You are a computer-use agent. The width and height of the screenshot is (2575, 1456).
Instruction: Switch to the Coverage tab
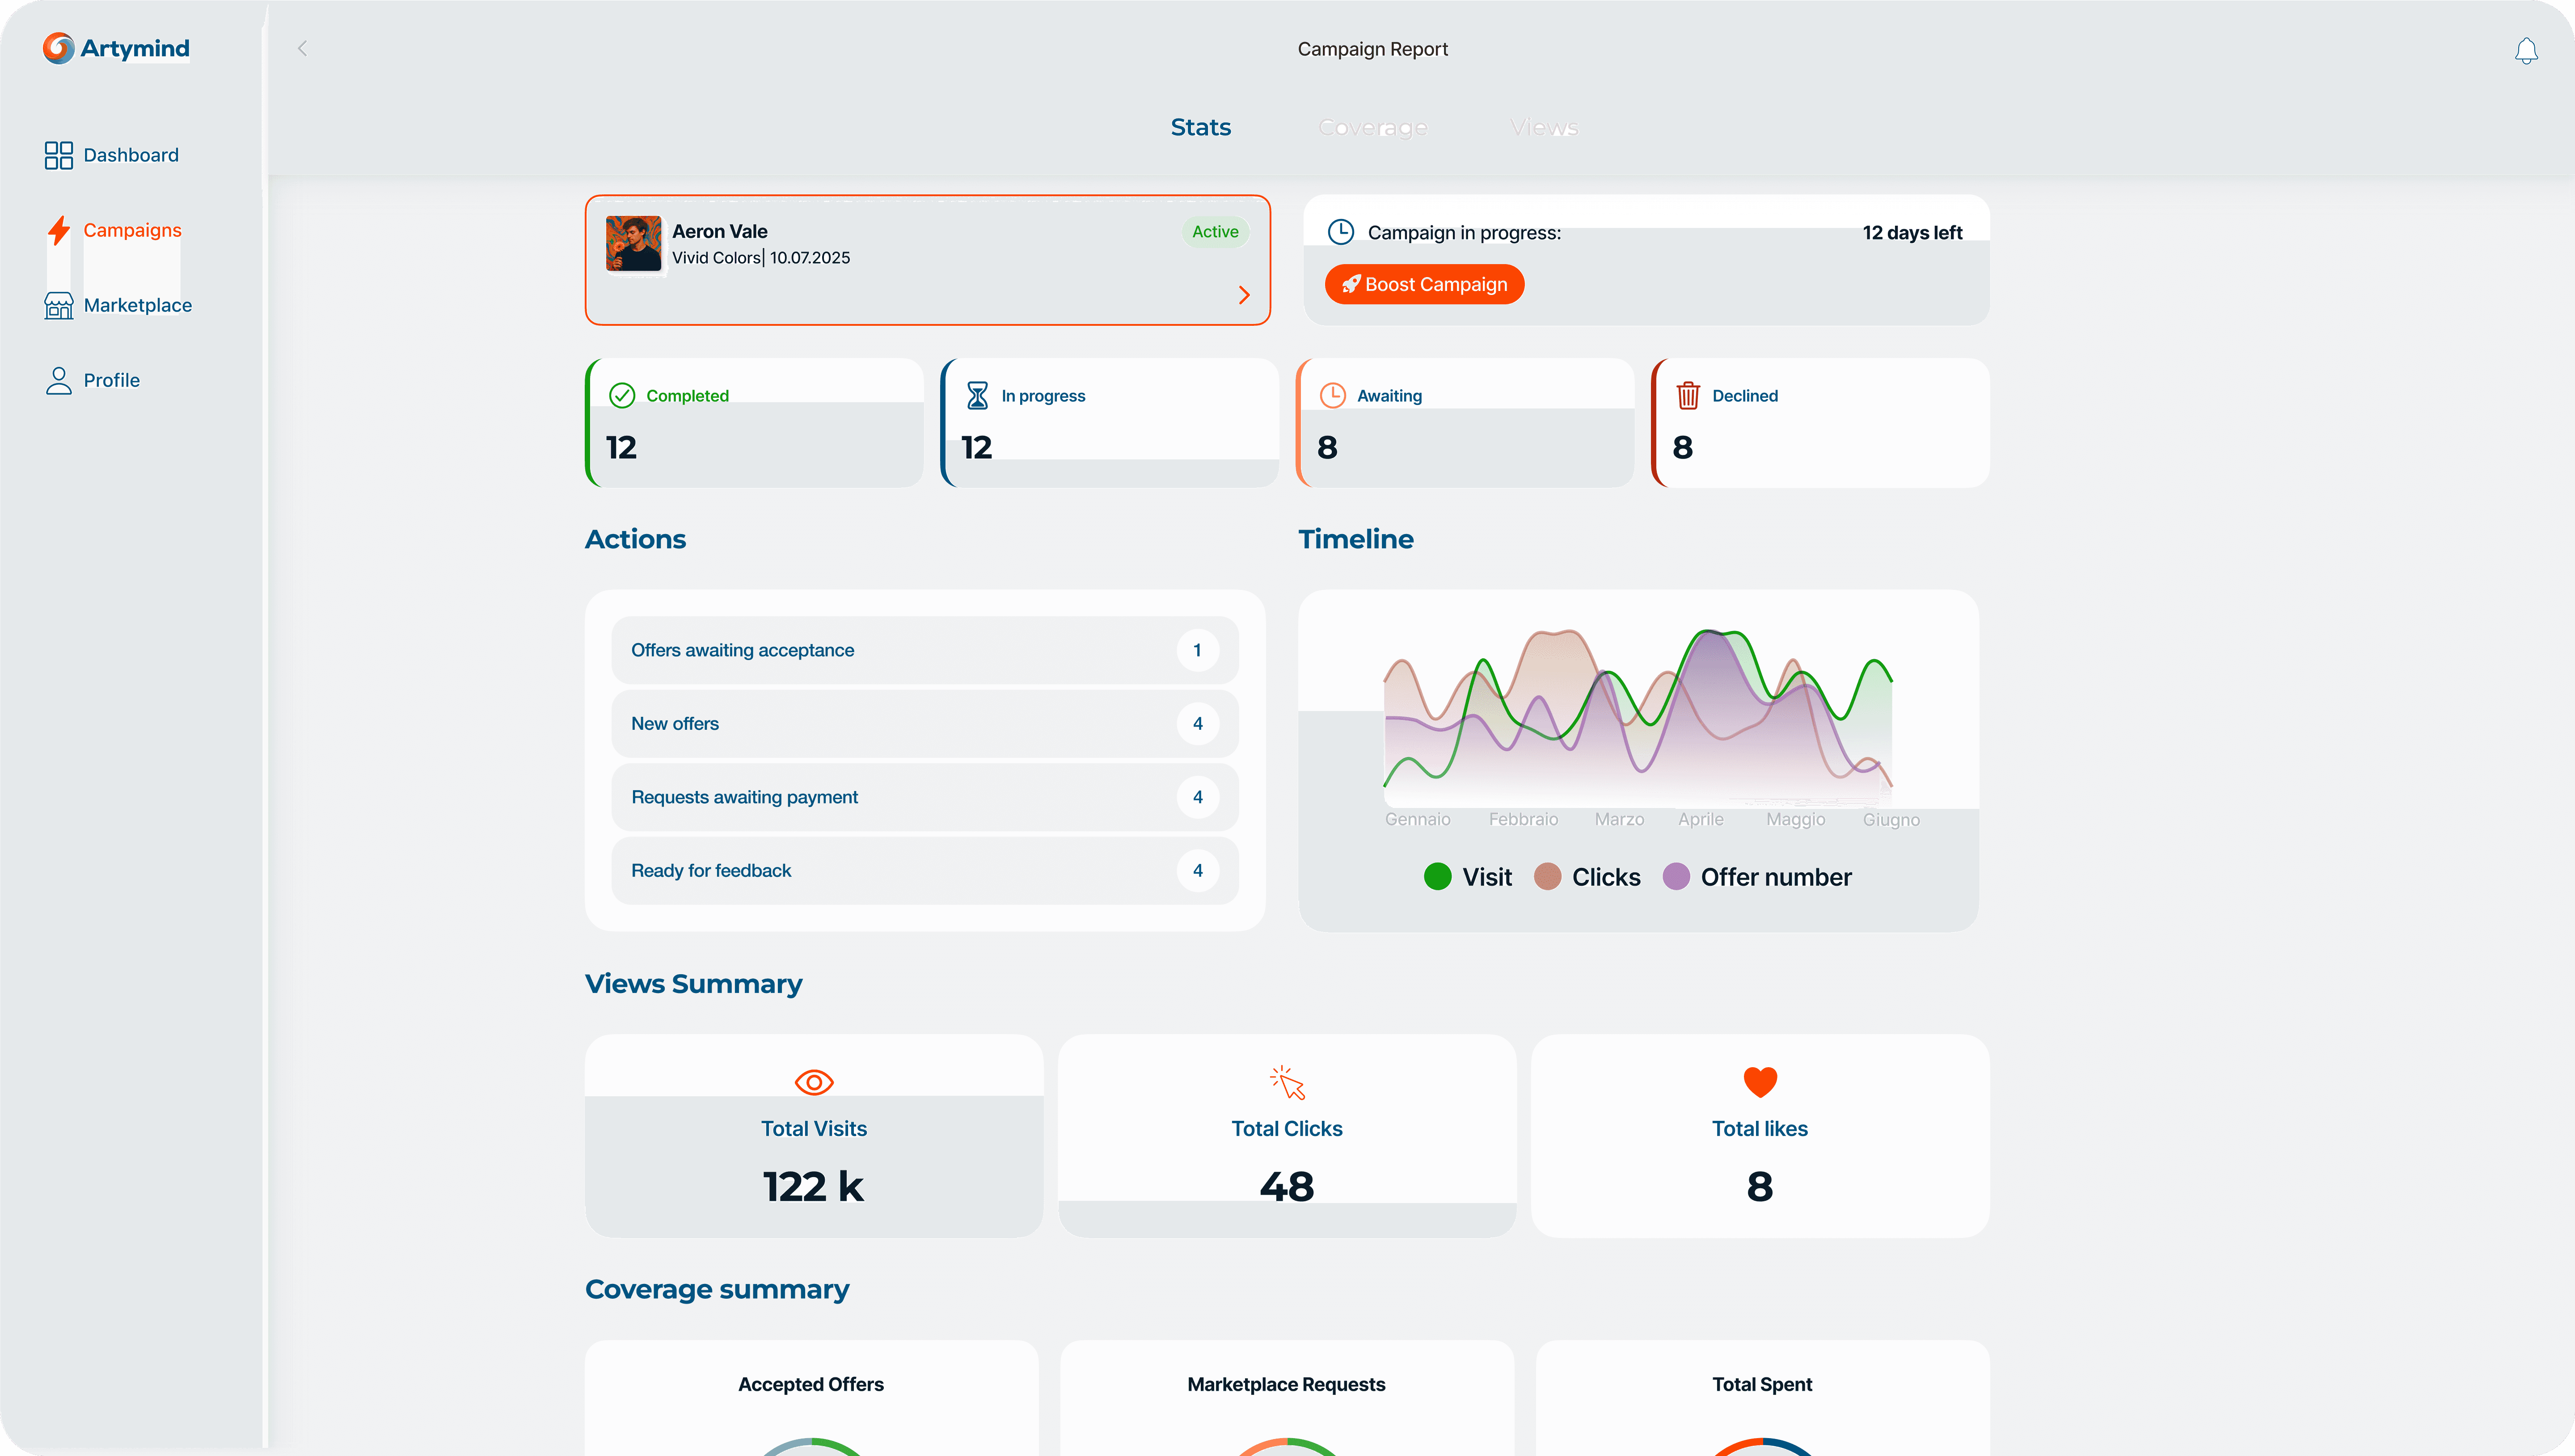click(1373, 127)
